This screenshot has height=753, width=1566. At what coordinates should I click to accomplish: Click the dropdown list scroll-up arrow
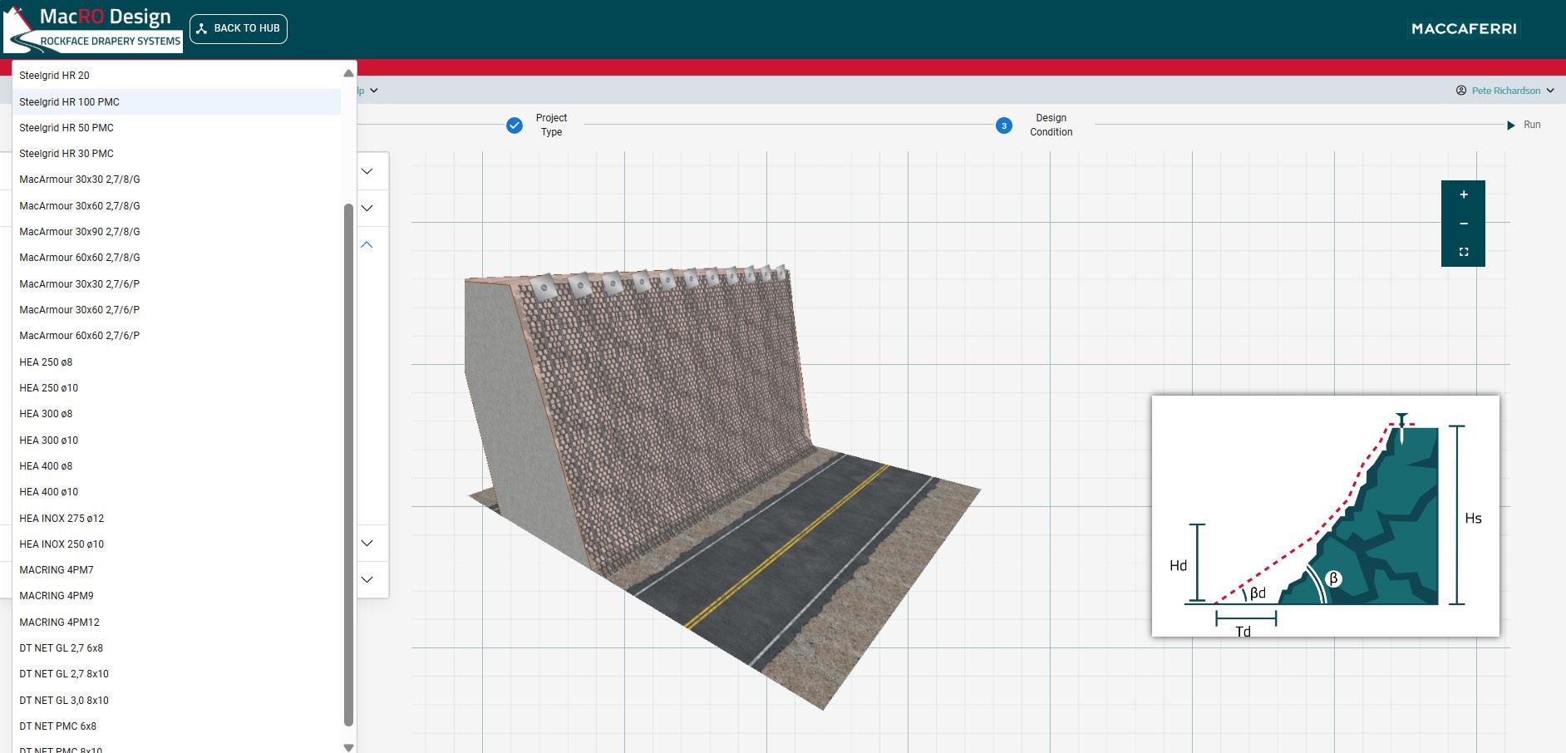click(348, 74)
